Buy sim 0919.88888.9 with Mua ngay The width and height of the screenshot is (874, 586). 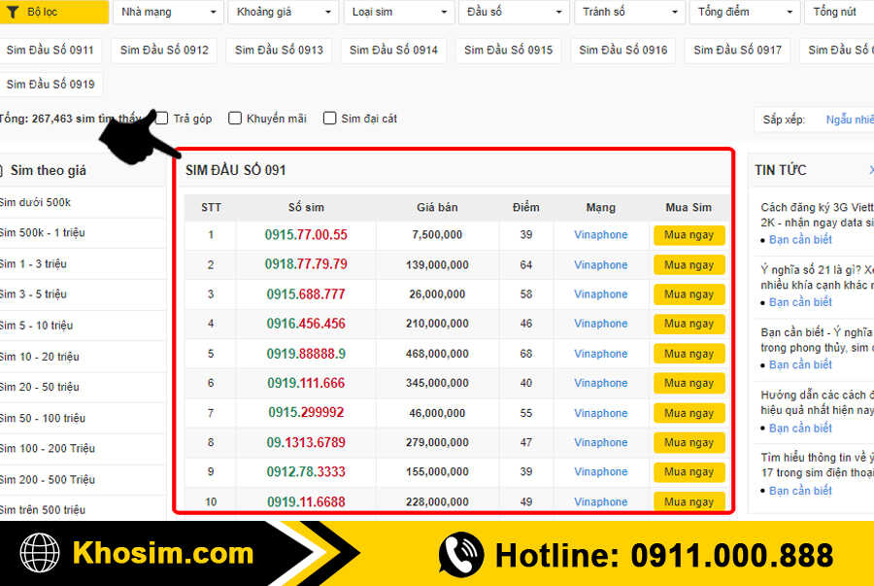tap(689, 354)
